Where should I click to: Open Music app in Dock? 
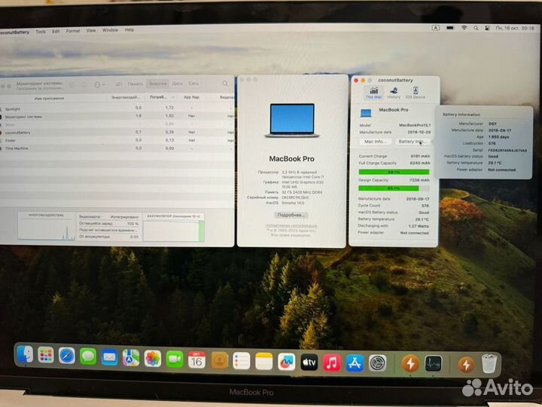pos(332,363)
